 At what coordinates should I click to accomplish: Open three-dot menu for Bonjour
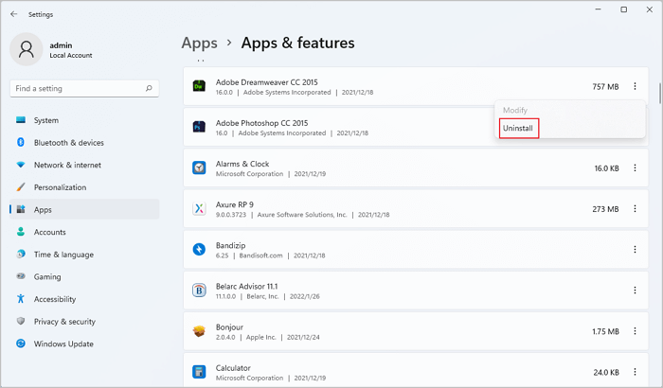635,331
